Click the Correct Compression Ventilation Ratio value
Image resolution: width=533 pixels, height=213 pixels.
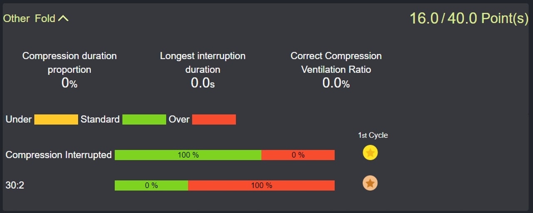(x=336, y=83)
